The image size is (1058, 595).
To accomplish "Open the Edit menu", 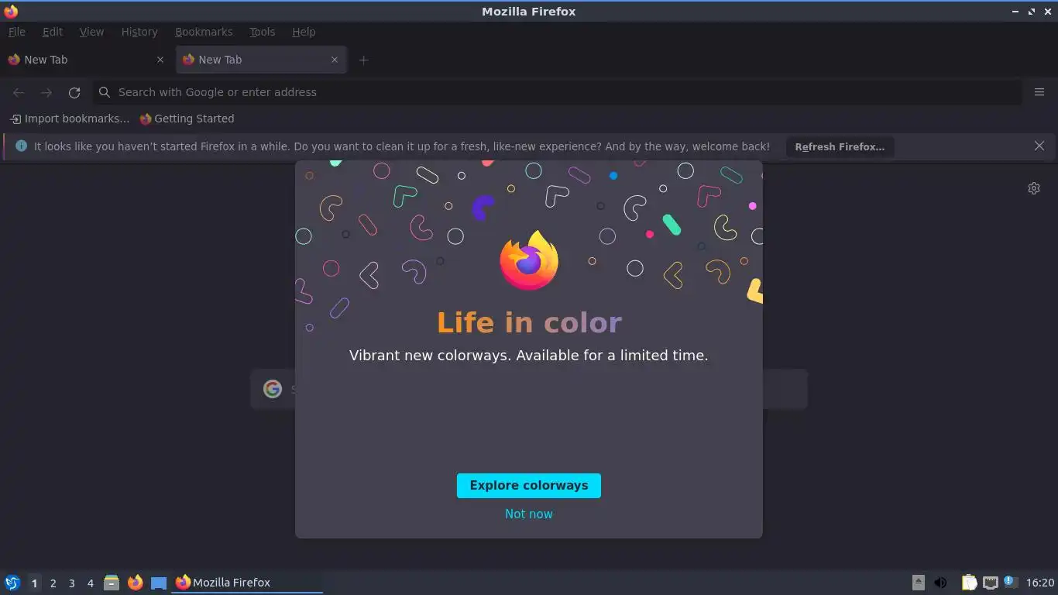I will (x=53, y=32).
